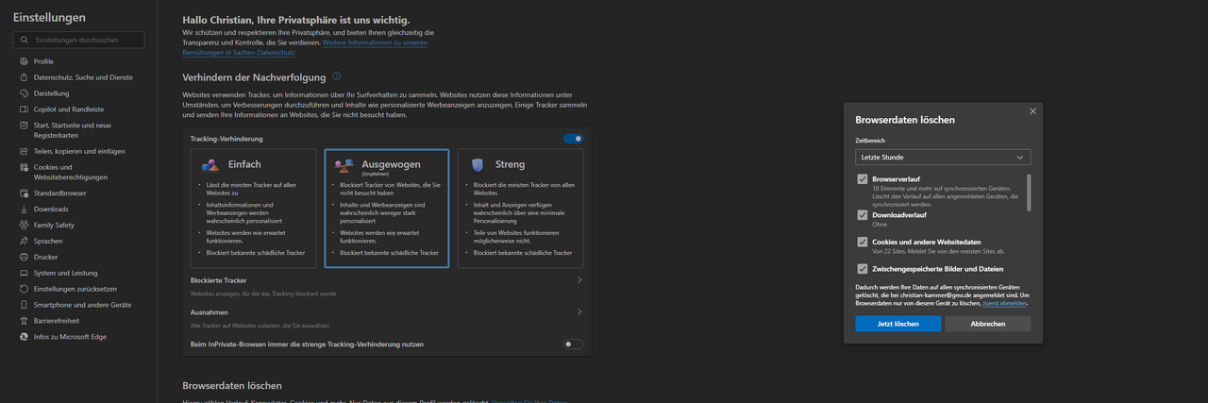The image size is (1208, 403).
Task: Uncheck Cookies und andere Websitedaten checkbox
Action: 863,243
